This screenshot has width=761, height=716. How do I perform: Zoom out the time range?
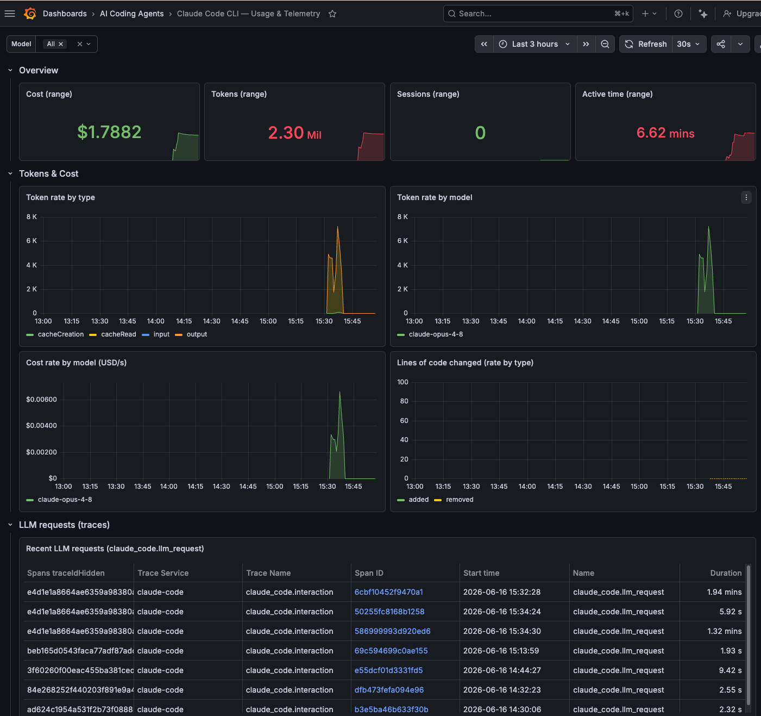pos(605,44)
